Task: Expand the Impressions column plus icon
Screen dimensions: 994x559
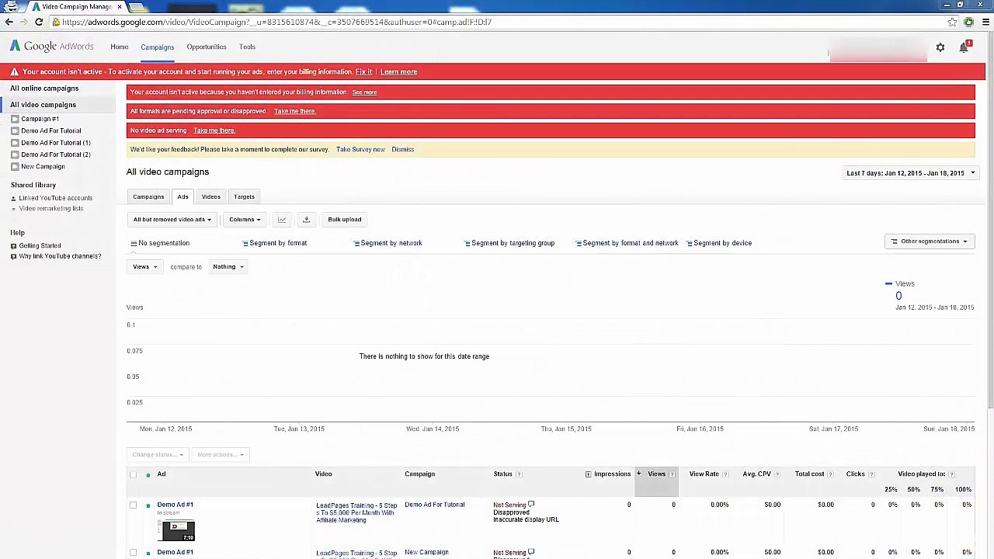Action: click(588, 474)
